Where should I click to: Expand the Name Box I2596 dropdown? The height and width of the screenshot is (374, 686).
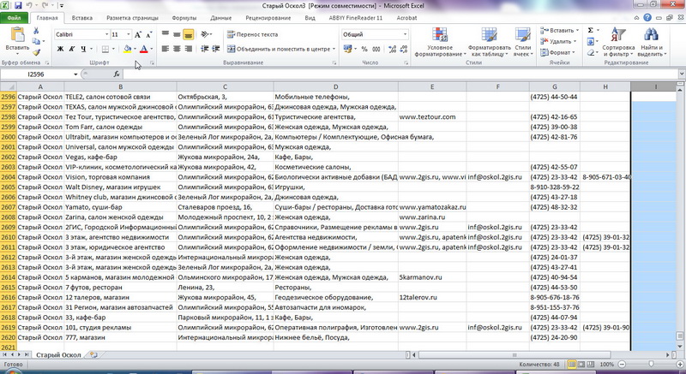coord(75,74)
